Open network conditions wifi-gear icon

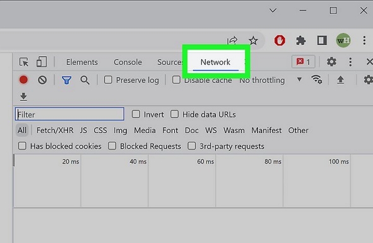[317, 80]
